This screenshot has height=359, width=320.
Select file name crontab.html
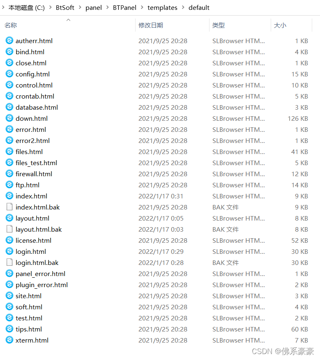[x=35, y=97]
